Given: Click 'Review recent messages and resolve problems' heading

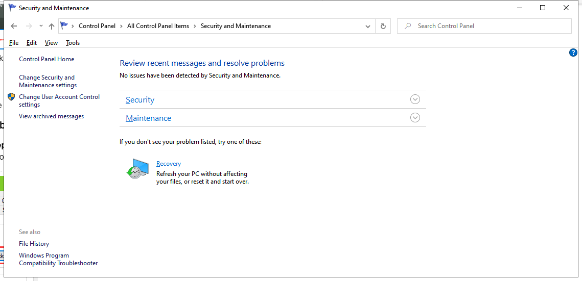Looking at the screenshot, I should coord(202,63).
